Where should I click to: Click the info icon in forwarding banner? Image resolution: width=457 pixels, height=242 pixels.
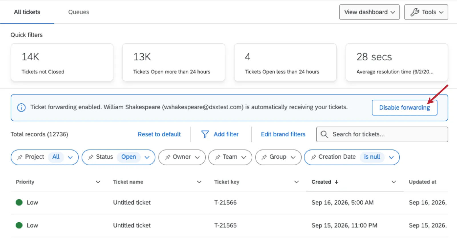[x=21, y=107]
